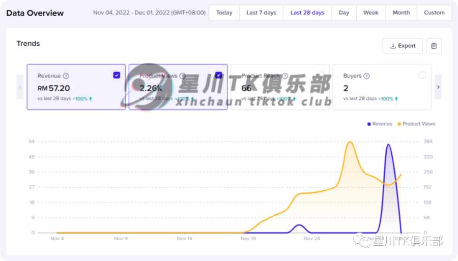The image size is (458, 261).
Task: Select the Today time range tab
Action: coord(224,13)
